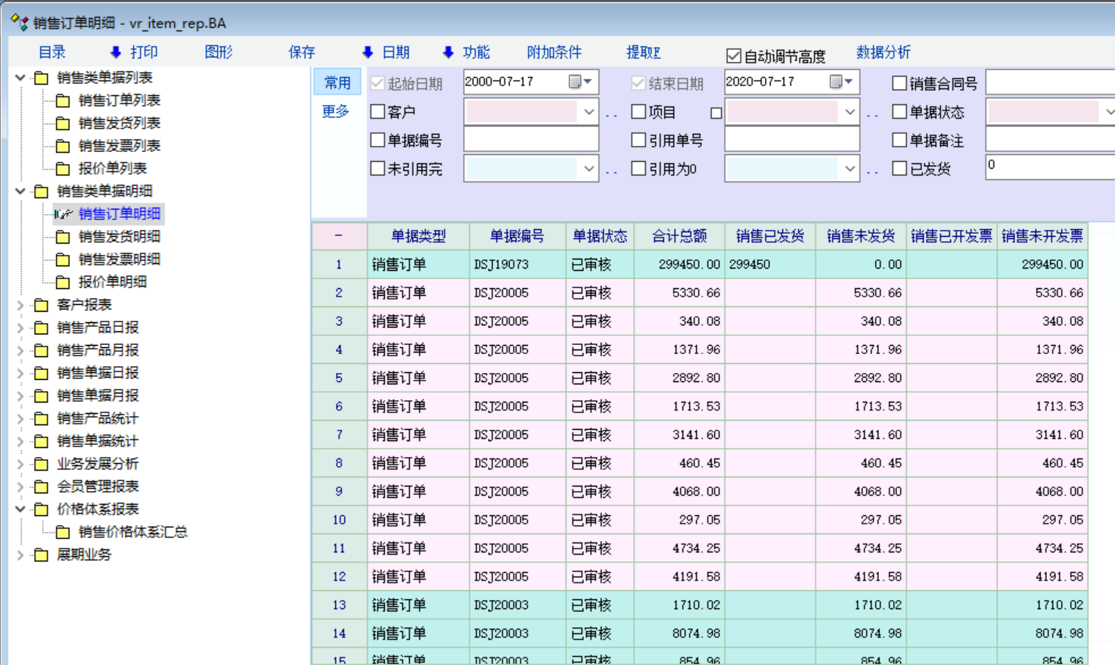Open the 客户 dropdown list

pos(589,112)
